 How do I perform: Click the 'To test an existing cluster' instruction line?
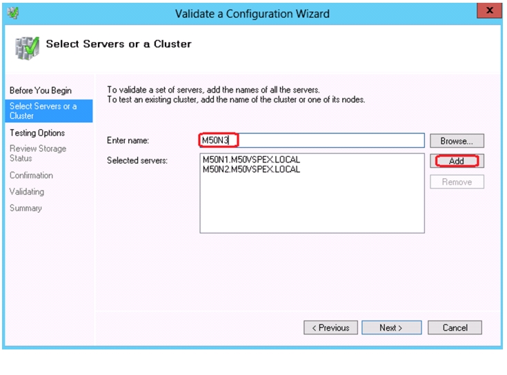tap(236, 99)
